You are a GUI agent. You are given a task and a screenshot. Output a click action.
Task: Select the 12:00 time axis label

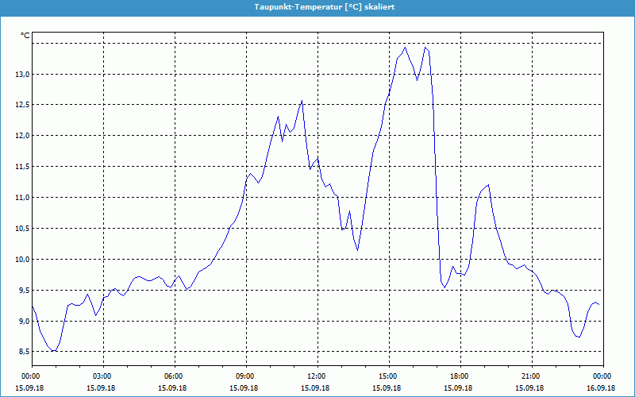(x=316, y=376)
